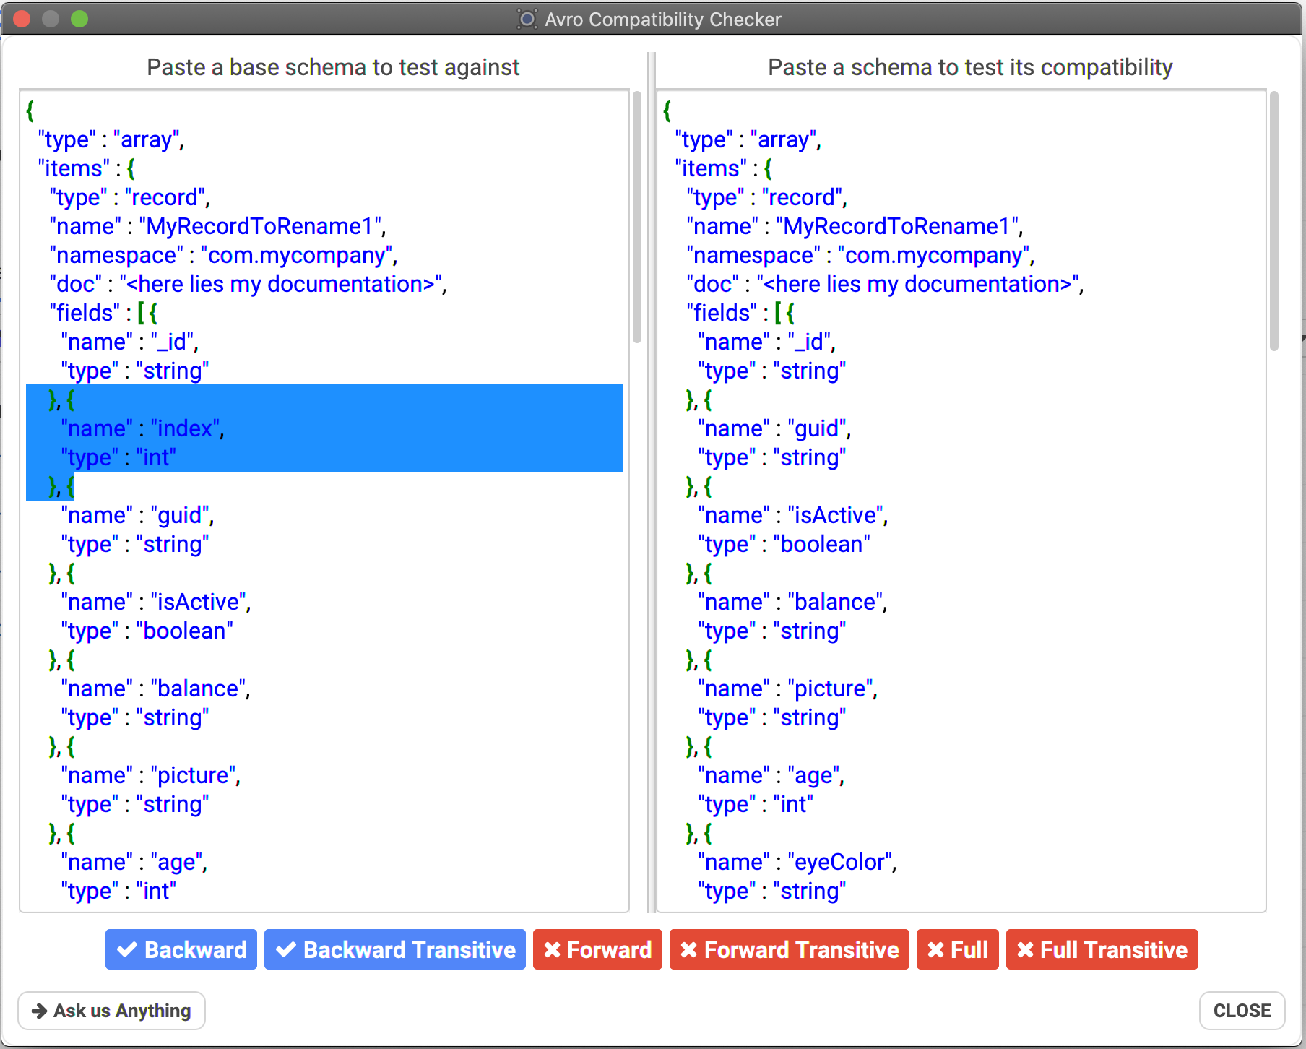This screenshot has height=1049, width=1306.
Task: Click the "fields" line in test schema
Action: click(740, 313)
